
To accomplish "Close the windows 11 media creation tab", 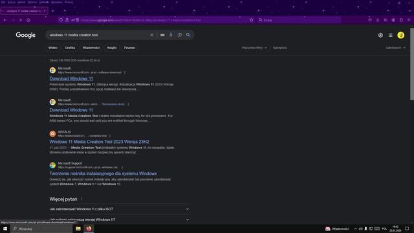I will click(x=45, y=11).
